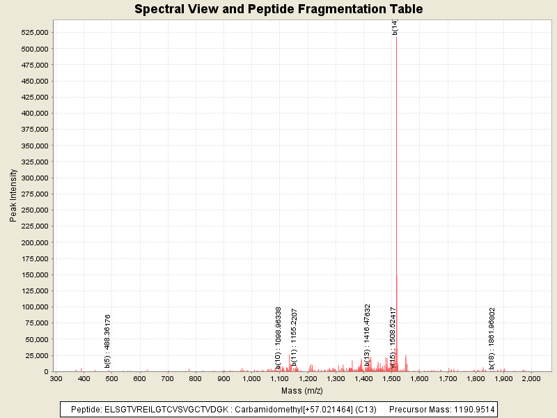Click the b(18) : 1861.96802 peak label
Viewport: 557px width, 418px height.
click(492, 337)
